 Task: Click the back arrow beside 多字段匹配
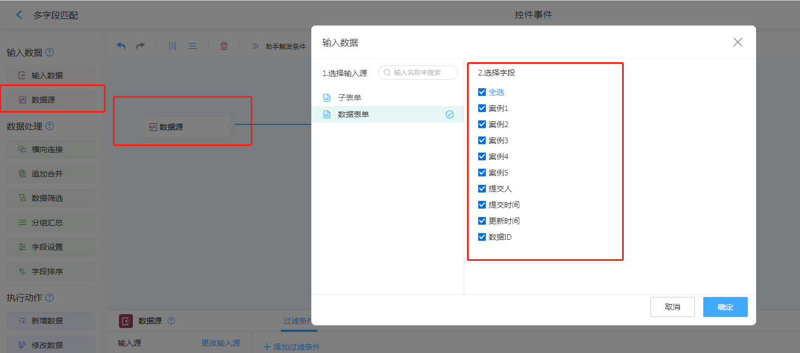(x=19, y=15)
